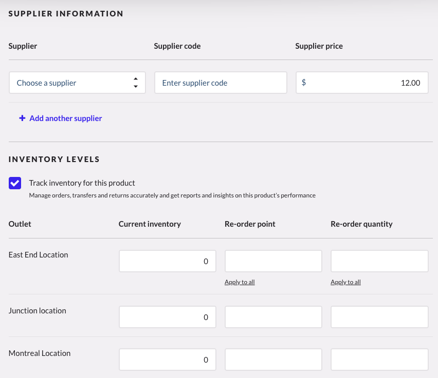This screenshot has width=438, height=378.
Task: Click Junction location current inventory field
Action: (x=168, y=317)
